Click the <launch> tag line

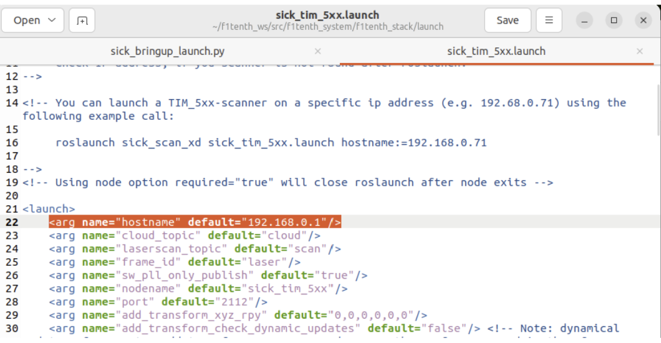[49, 209]
